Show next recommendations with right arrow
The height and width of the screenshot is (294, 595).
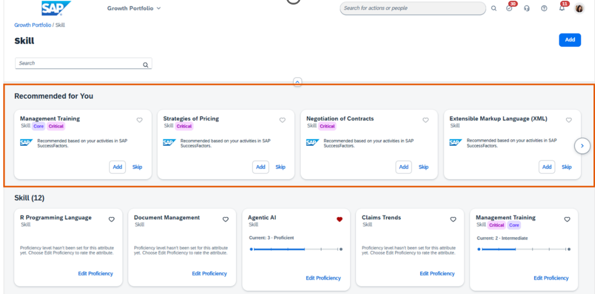[582, 146]
